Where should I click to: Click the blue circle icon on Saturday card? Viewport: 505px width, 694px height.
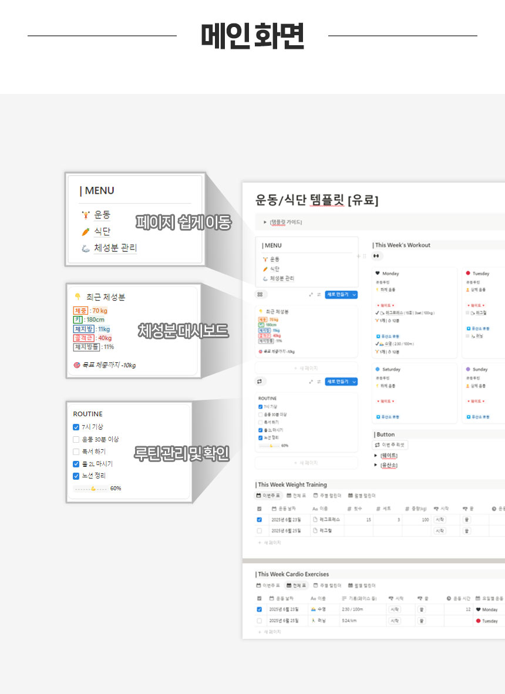(x=378, y=369)
